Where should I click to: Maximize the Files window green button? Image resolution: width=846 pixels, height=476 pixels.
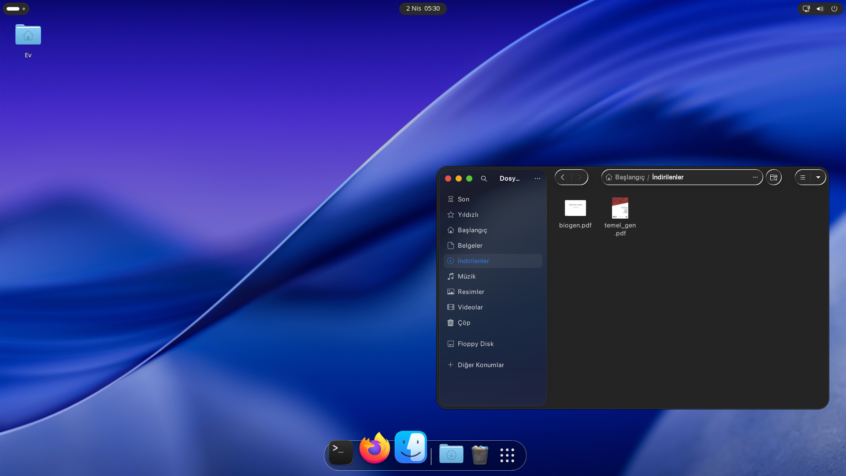click(x=469, y=178)
